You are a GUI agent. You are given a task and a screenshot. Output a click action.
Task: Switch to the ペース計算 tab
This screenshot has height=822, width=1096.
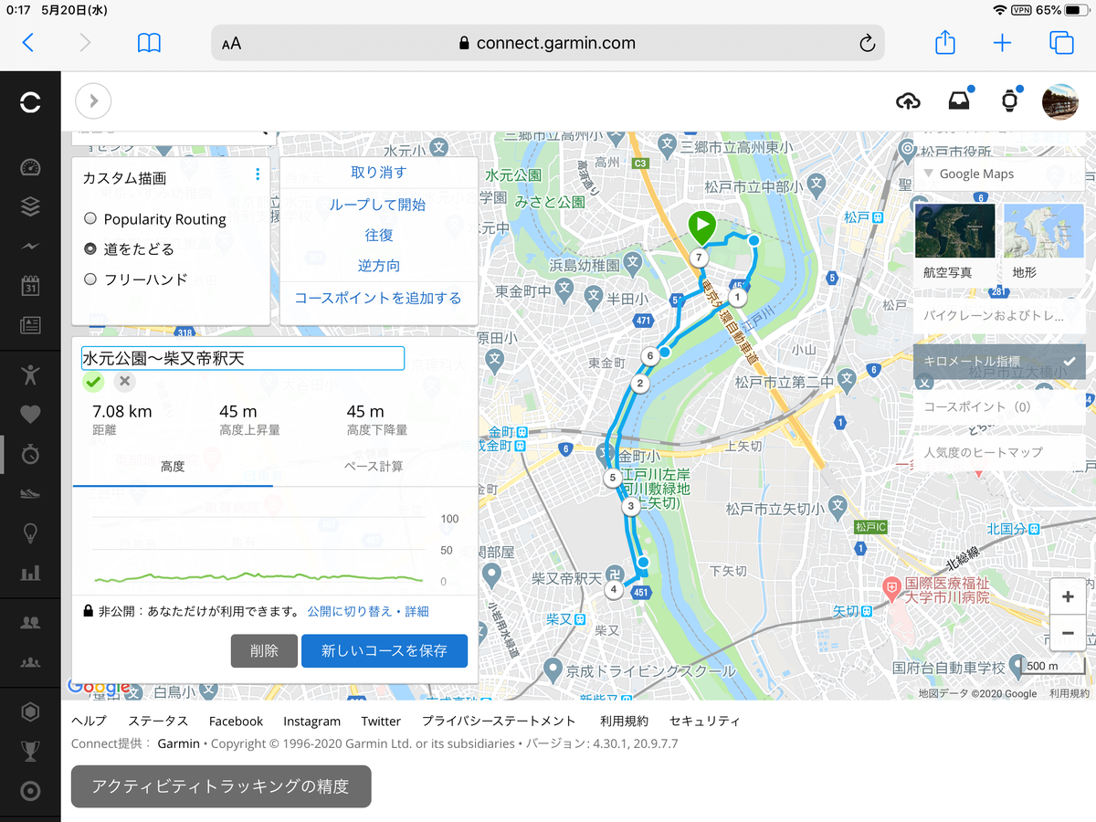[x=374, y=467]
